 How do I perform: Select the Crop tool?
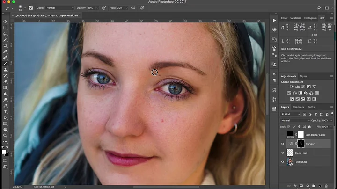click(x=5, y=45)
